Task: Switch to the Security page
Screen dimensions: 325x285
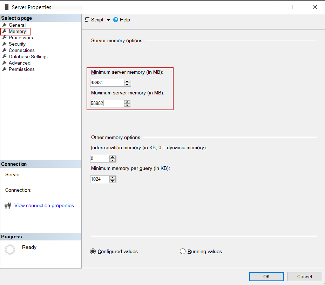Action: pyautogui.click(x=17, y=44)
